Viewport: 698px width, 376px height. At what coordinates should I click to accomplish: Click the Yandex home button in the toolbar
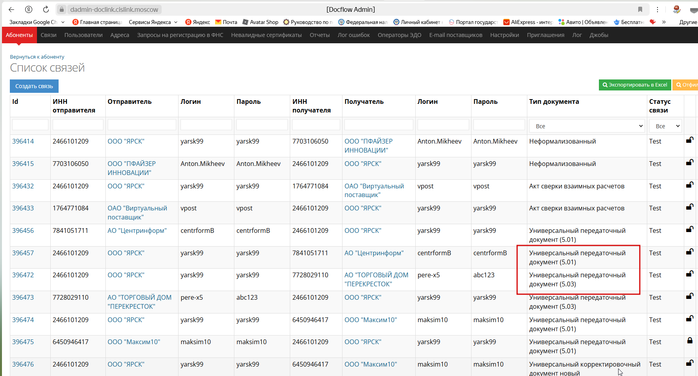pos(29,9)
